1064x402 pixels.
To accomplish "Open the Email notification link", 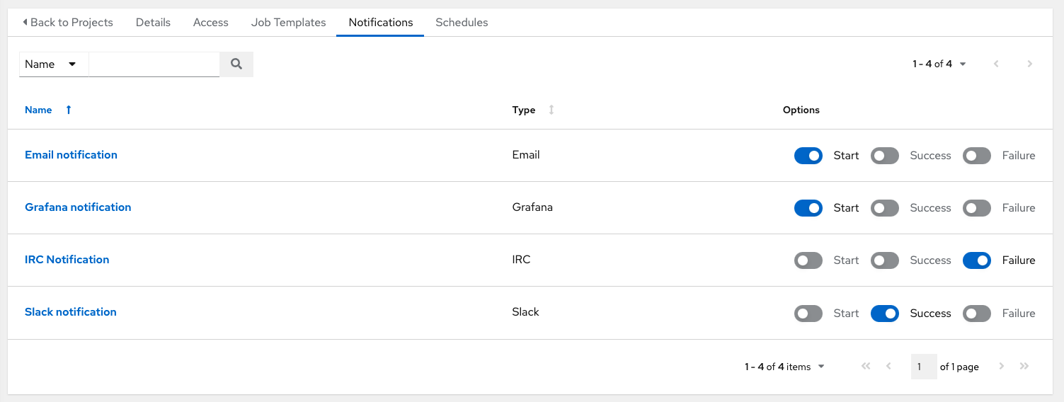I will (71, 155).
